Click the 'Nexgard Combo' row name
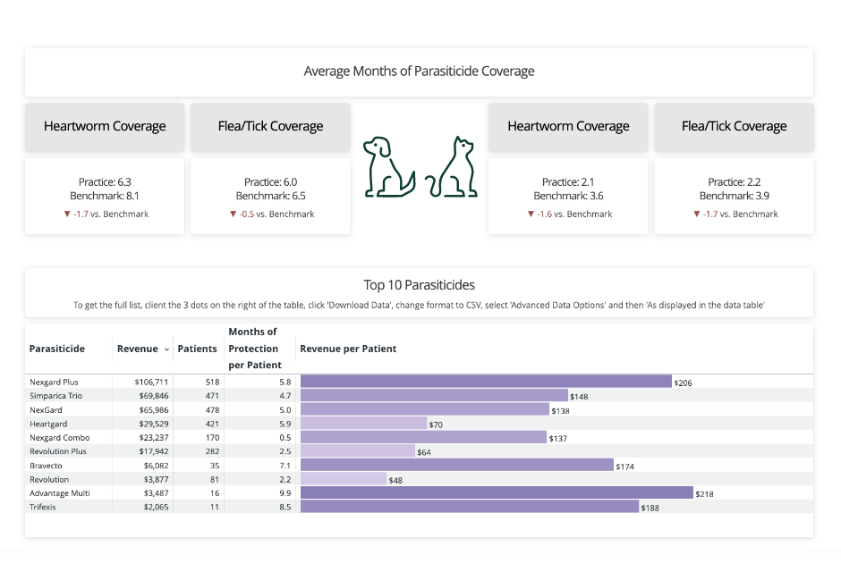Screen dimensions: 841x572 pyautogui.click(x=60, y=438)
